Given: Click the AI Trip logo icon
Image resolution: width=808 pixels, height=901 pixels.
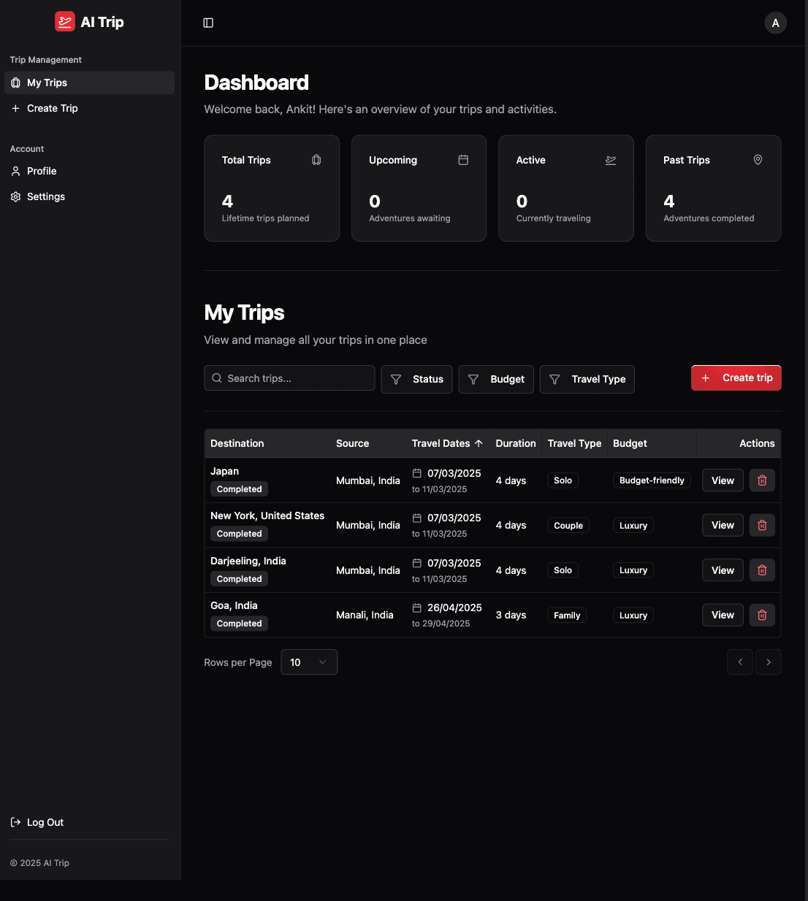Looking at the screenshot, I should 65,22.
